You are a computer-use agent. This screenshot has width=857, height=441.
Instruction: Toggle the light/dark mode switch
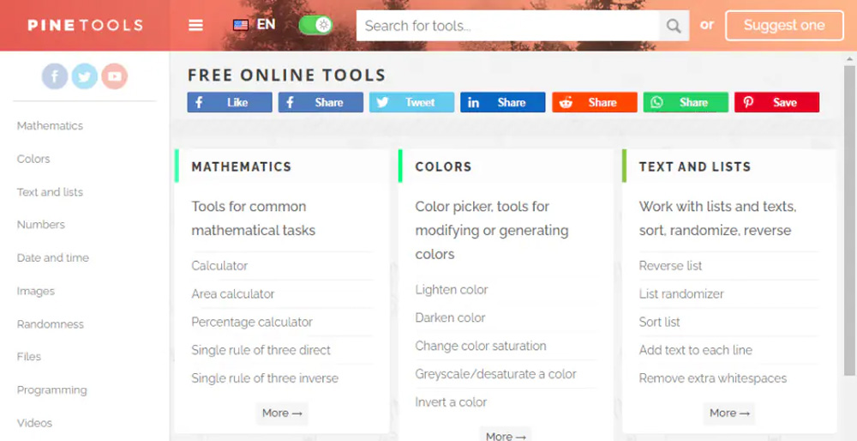click(x=315, y=25)
